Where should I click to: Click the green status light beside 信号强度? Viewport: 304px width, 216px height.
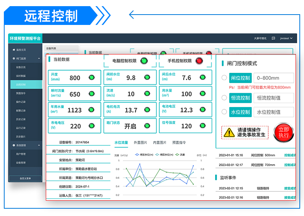(203, 125)
